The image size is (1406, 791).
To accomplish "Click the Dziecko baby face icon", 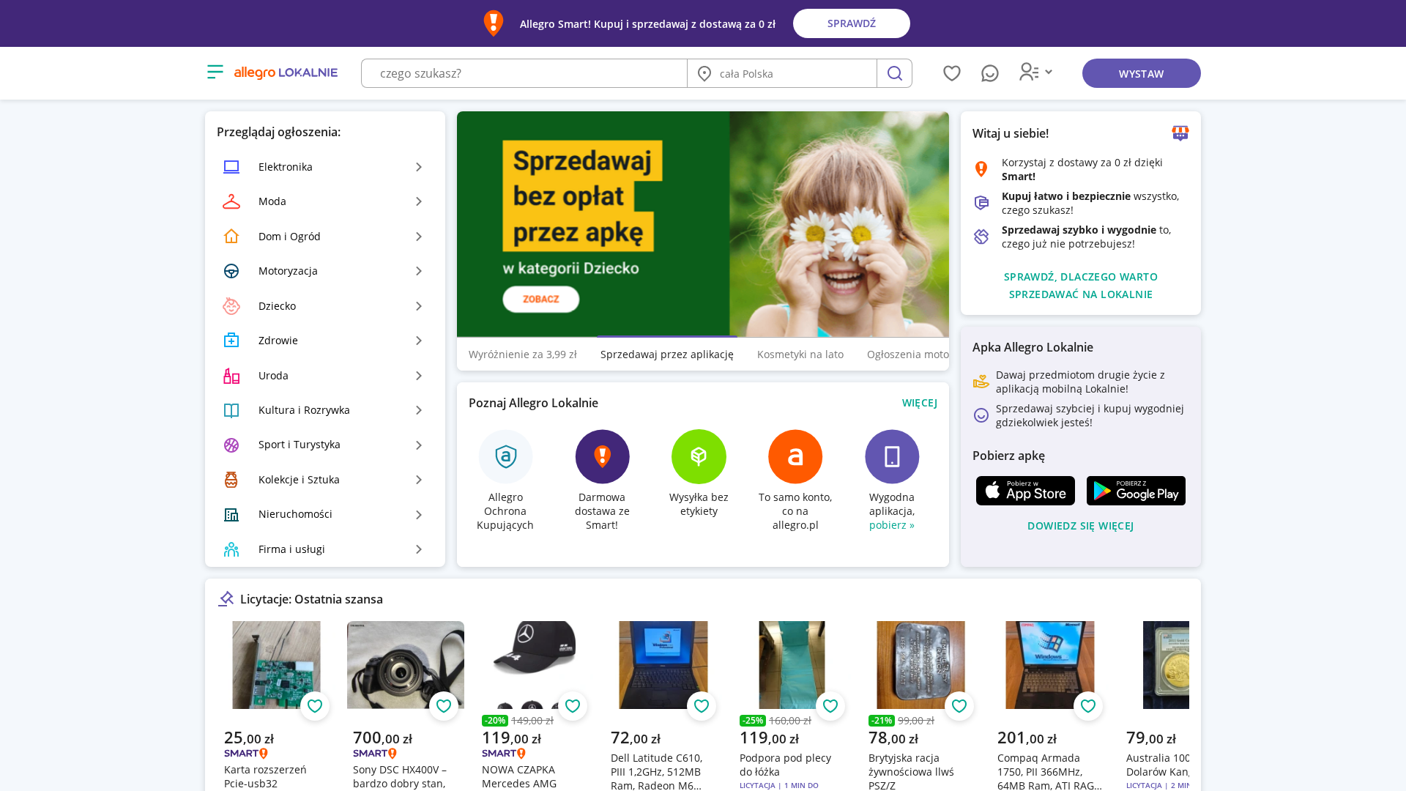I will click(x=231, y=306).
